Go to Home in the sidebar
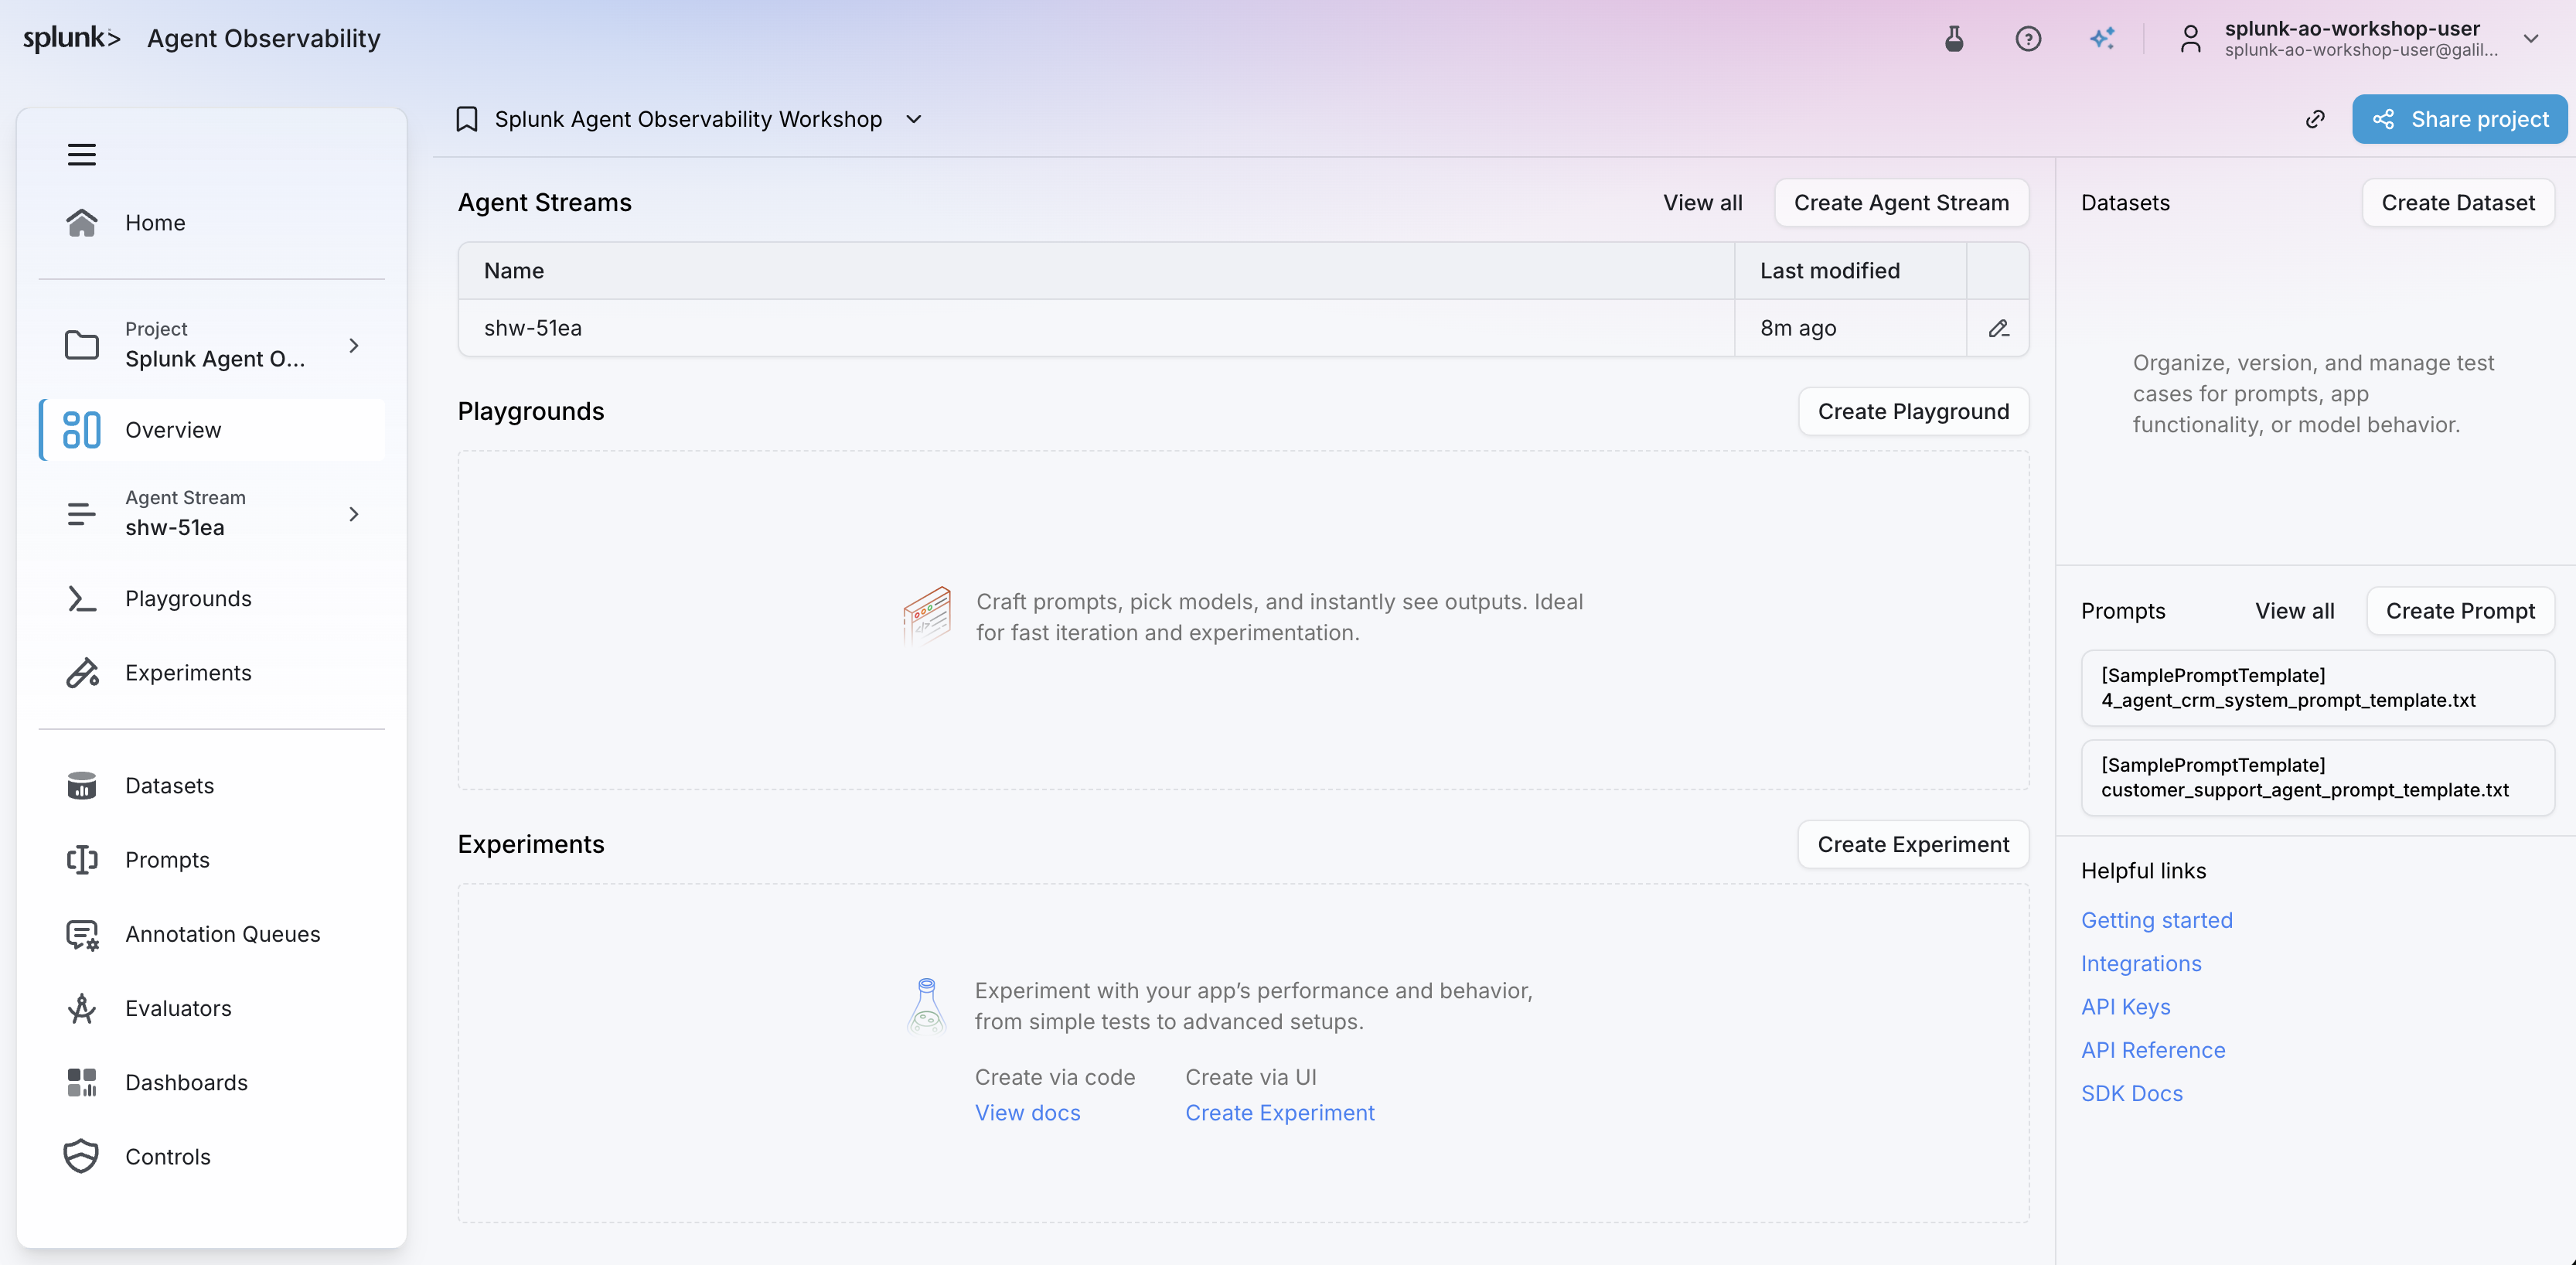Viewport: 2576px width, 1265px height. coord(212,222)
